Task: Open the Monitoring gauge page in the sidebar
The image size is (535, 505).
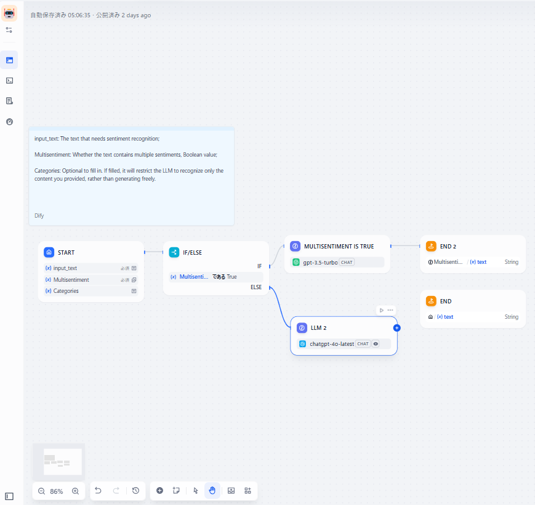Action: coord(9,121)
